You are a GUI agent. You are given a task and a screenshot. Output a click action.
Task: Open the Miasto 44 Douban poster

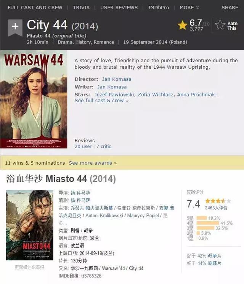[29, 225]
